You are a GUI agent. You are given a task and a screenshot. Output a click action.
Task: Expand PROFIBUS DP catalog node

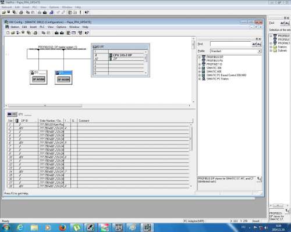pos(200,57)
